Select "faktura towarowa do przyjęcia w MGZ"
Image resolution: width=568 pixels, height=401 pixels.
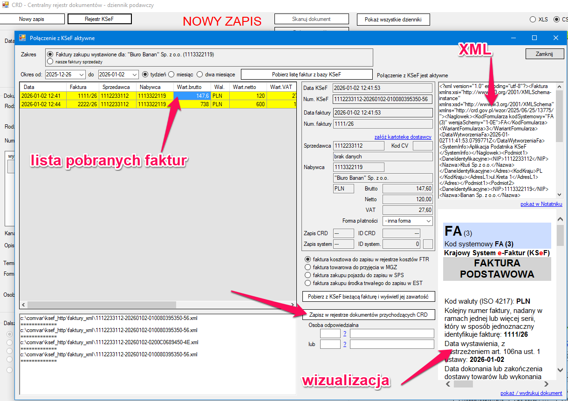308,267
